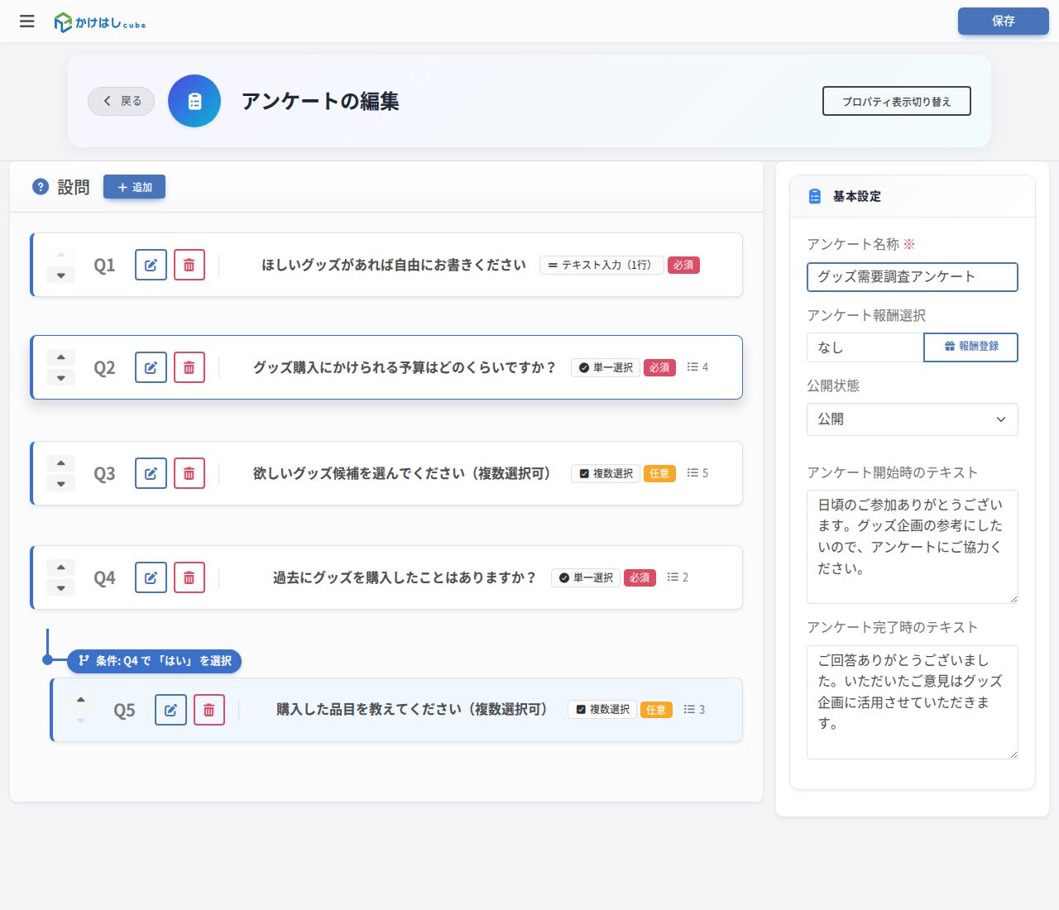Select Q5 question text 購入した品目
The height and width of the screenshot is (910, 1059).
pos(412,710)
